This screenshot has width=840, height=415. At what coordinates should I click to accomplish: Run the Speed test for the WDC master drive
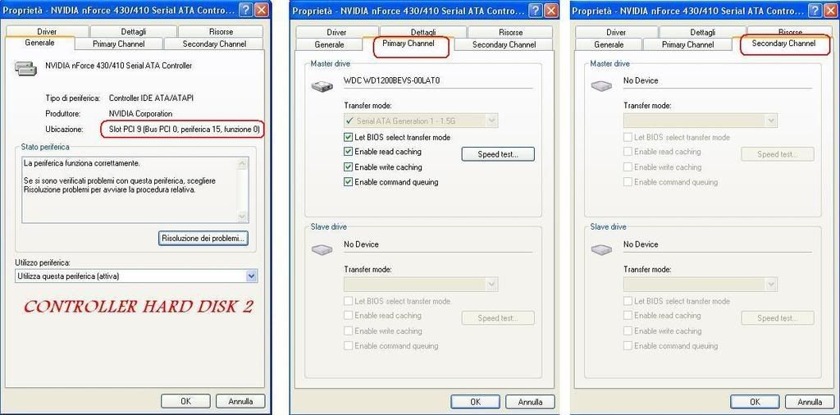click(498, 154)
